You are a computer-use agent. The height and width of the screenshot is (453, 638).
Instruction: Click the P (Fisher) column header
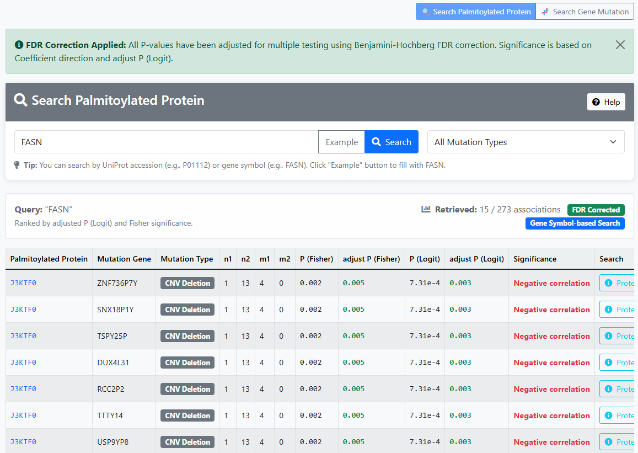[317, 259]
